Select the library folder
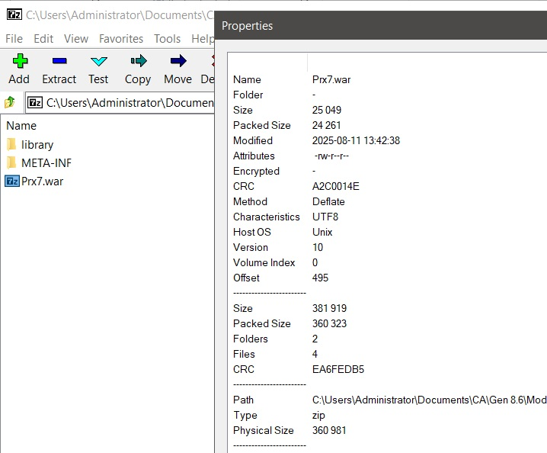This screenshot has height=453, width=547. click(37, 144)
